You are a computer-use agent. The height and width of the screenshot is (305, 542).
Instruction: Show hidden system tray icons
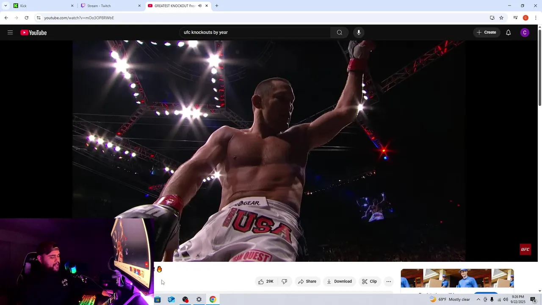(478, 299)
